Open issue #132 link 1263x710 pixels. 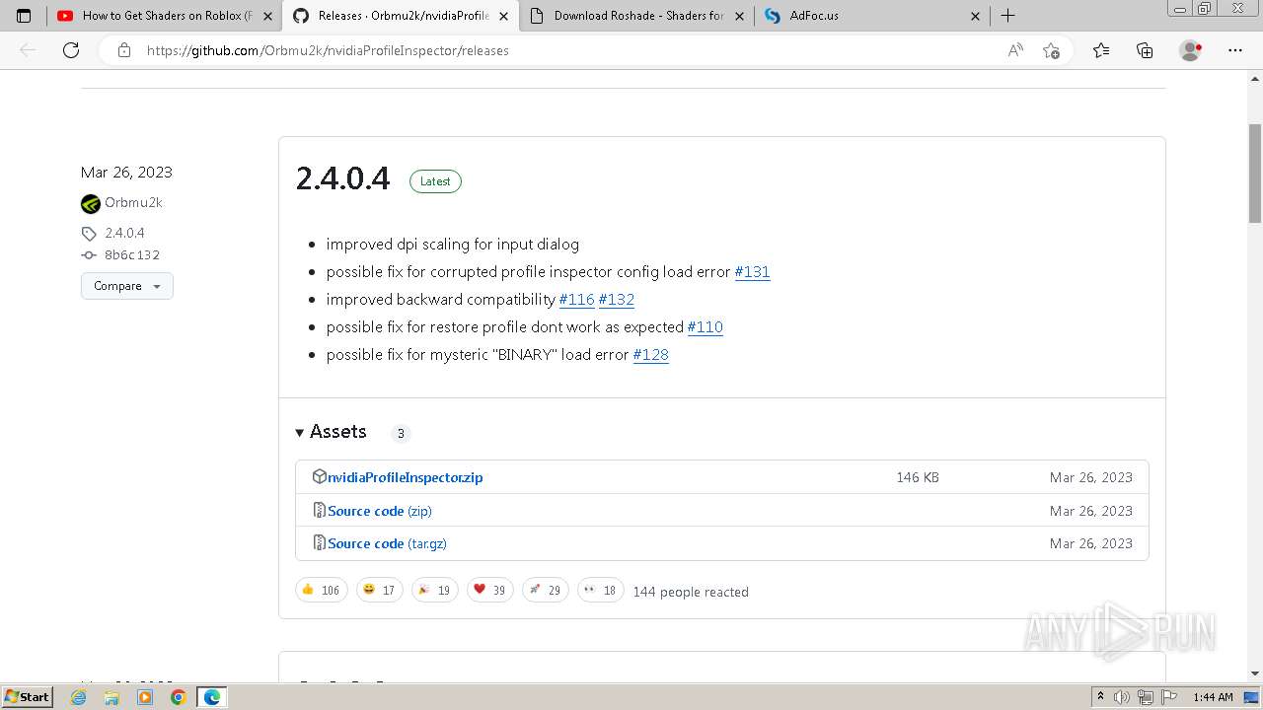coord(616,299)
